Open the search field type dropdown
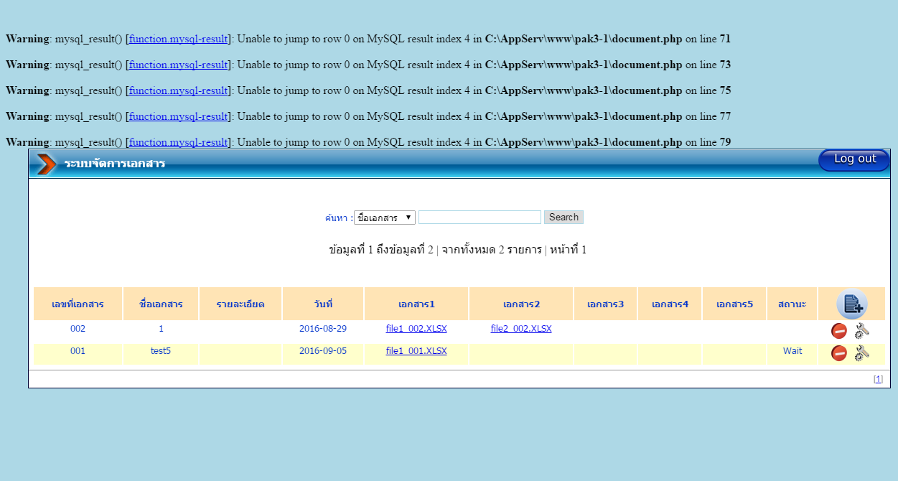The image size is (898, 481). (x=385, y=218)
